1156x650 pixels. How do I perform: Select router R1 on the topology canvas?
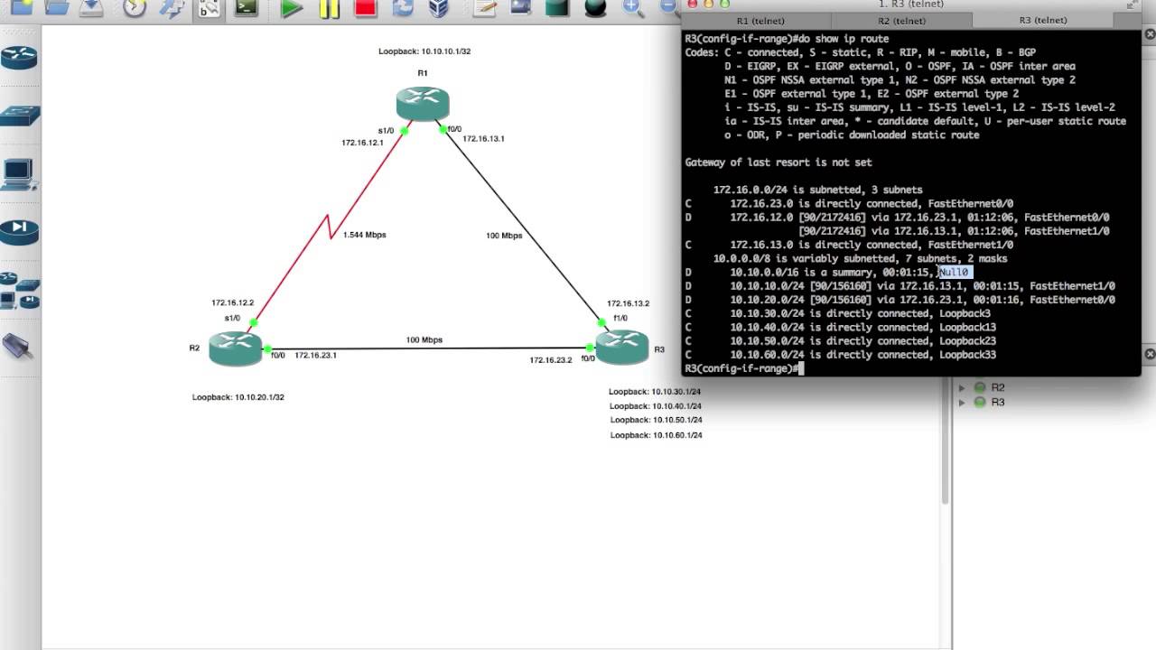coord(422,103)
